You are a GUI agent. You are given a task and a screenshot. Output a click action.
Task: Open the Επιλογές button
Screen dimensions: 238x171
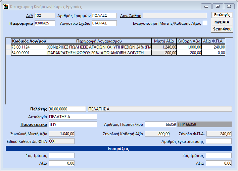pos(222,15)
